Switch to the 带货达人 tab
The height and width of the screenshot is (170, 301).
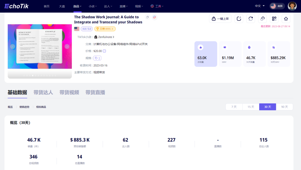tap(43, 93)
